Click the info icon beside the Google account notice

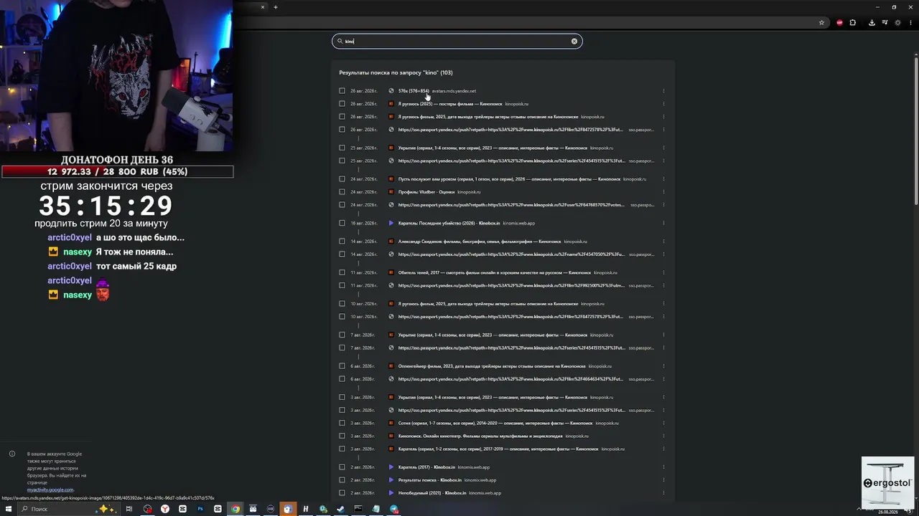point(12,454)
